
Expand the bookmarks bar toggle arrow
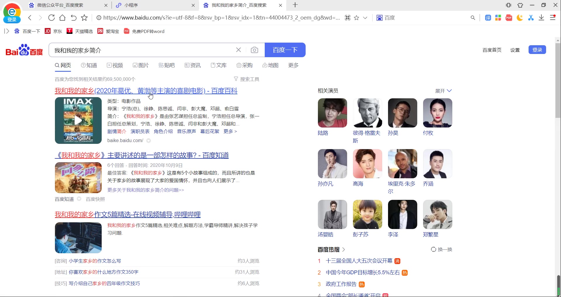pyautogui.click(x=7, y=31)
